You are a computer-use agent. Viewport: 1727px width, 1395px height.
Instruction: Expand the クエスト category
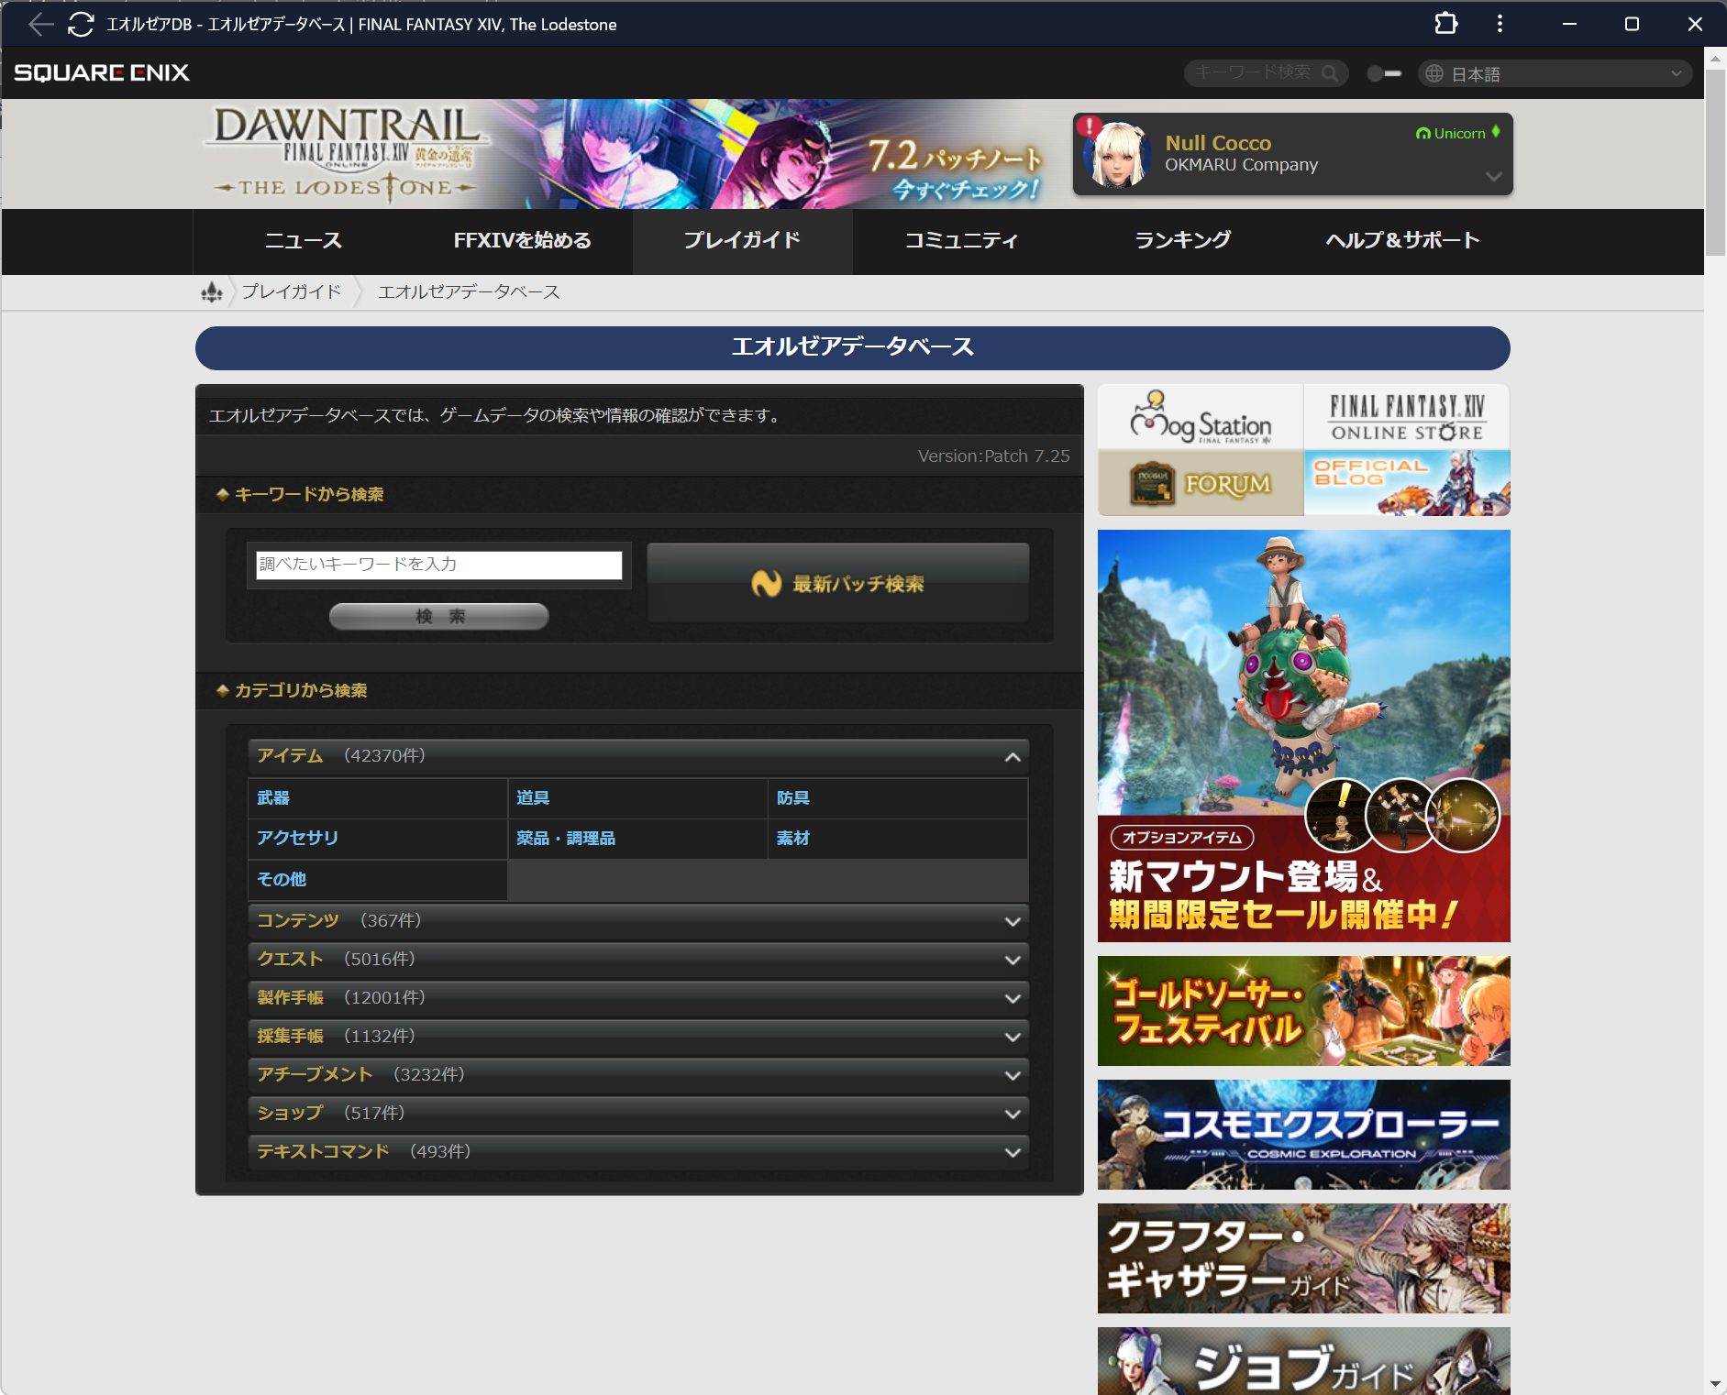coord(637,960)
